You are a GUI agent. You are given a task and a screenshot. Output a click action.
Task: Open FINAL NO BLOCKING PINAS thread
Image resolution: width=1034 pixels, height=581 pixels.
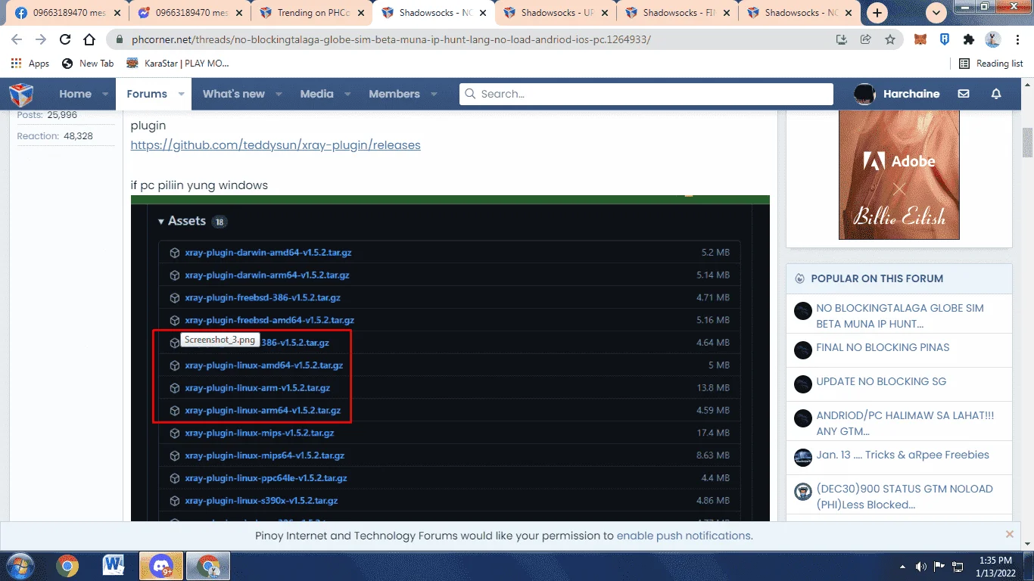(883, 347)
